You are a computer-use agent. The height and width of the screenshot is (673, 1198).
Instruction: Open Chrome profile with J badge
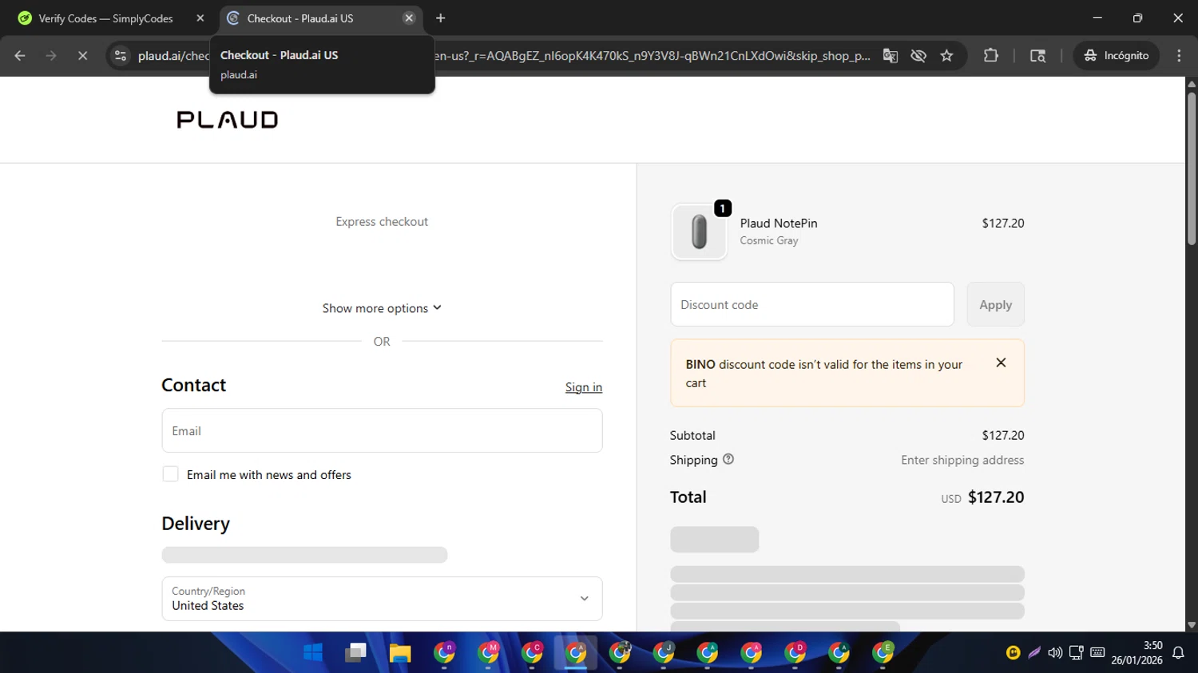[664, 653]
